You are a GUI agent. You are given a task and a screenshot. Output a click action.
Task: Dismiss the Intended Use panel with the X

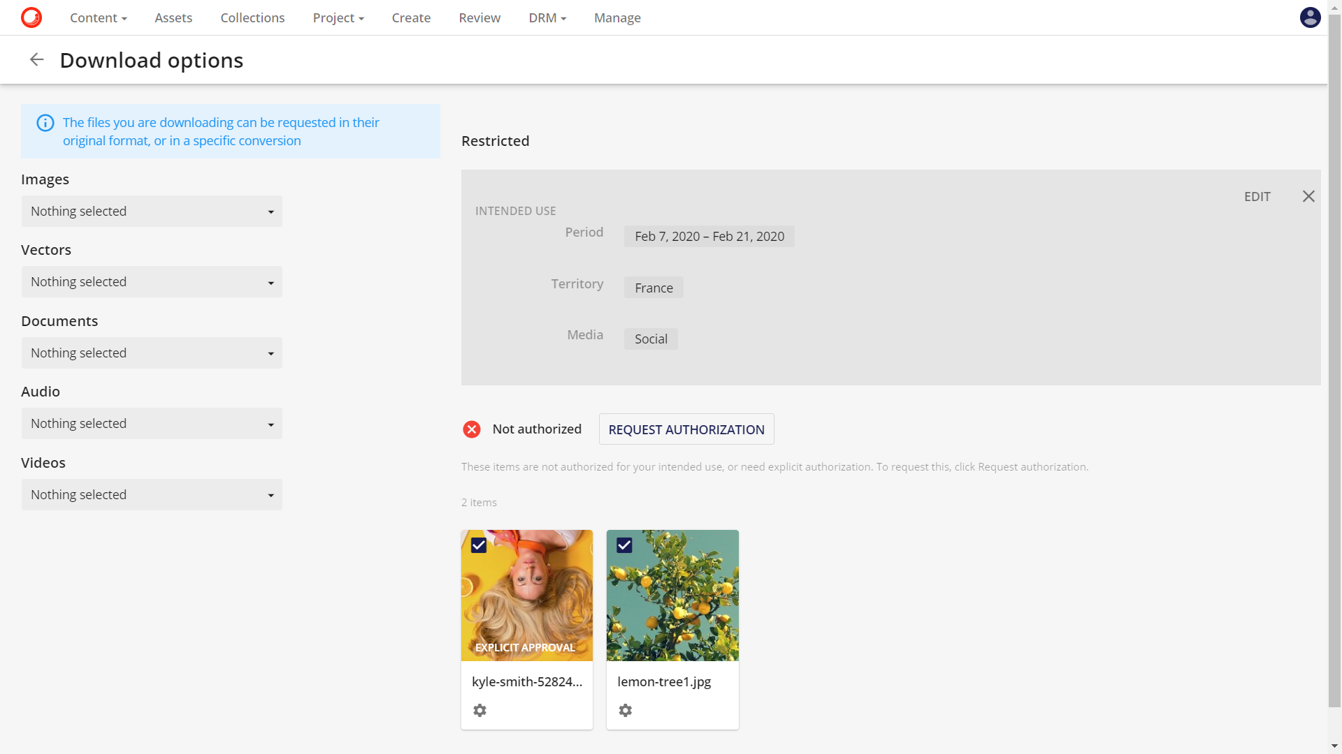1308,196
